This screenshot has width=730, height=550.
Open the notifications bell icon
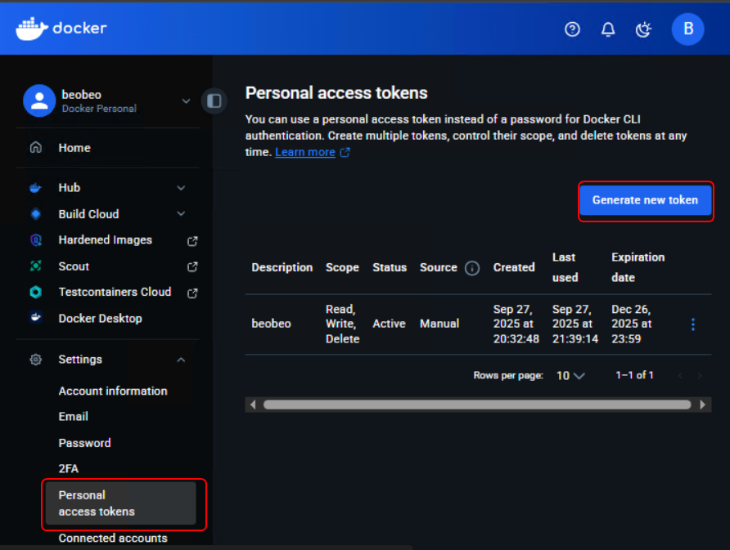pyautogui.click(x=608, y=29)
